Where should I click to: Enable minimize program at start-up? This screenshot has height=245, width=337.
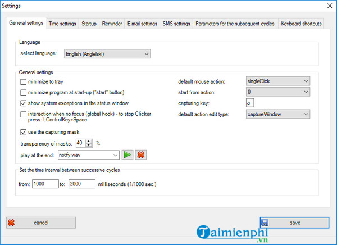(23, 93)
